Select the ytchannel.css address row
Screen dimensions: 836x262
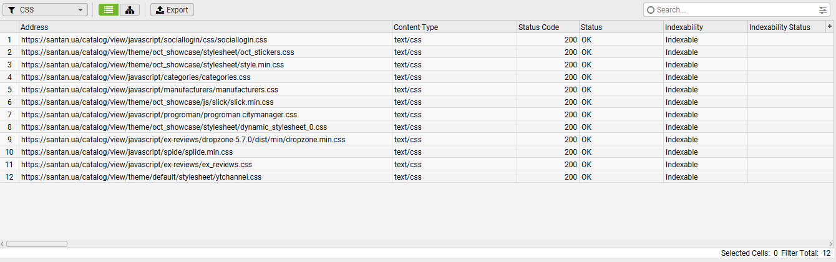click(x=141, y=177)
